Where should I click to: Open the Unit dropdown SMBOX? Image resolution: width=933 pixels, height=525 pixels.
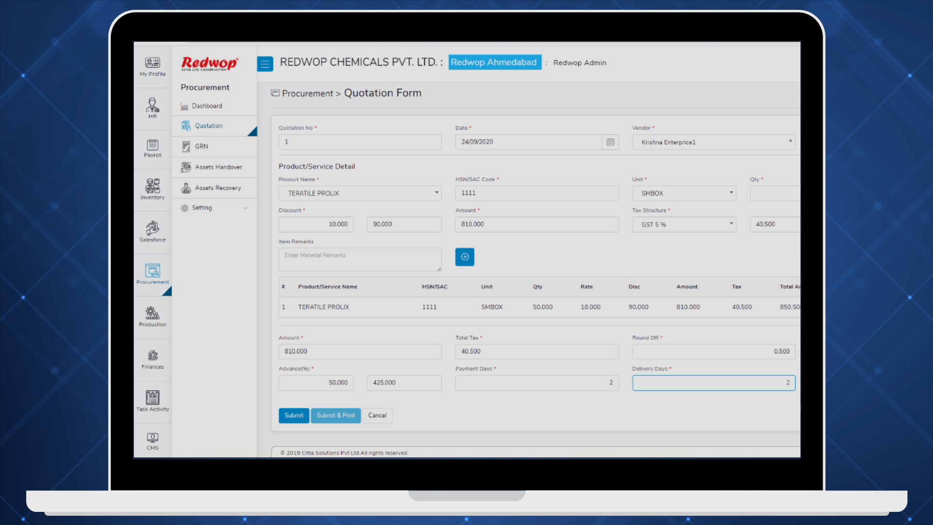[x=684, y=193]
